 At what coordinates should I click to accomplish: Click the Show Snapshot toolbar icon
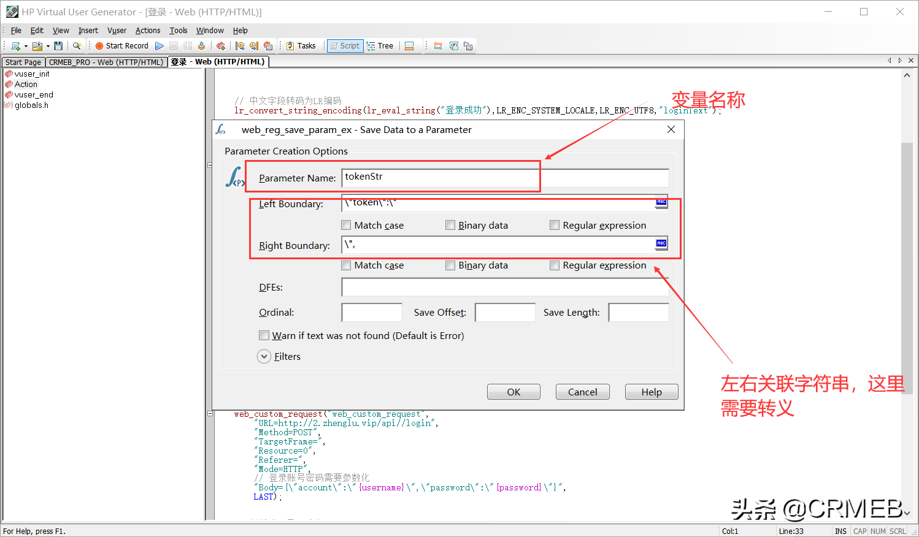[x=438, y=46]
